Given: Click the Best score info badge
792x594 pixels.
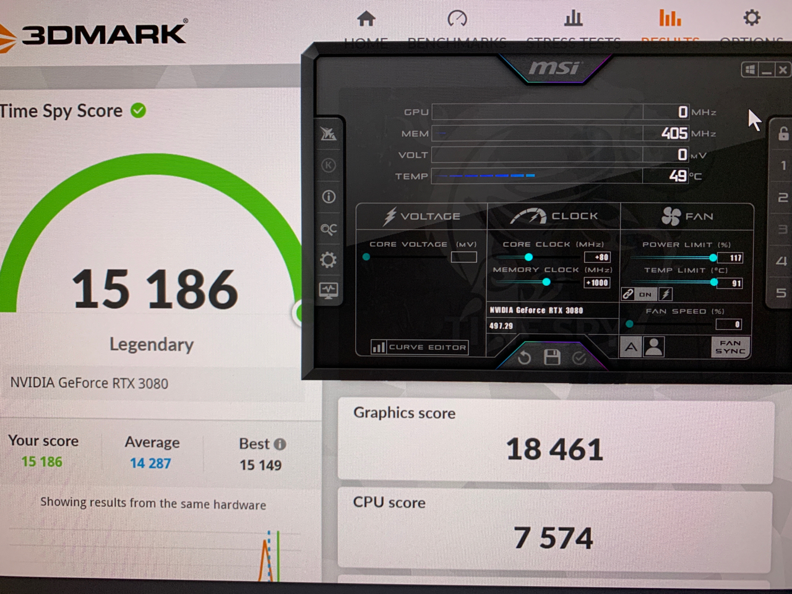Looking at the screenshot, I should (x=282, y=444).
